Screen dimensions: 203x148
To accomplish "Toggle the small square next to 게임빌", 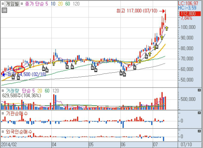I will point(3,4).
